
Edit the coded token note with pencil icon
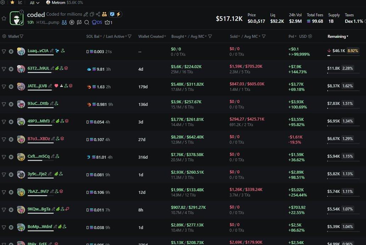point(86,15)
